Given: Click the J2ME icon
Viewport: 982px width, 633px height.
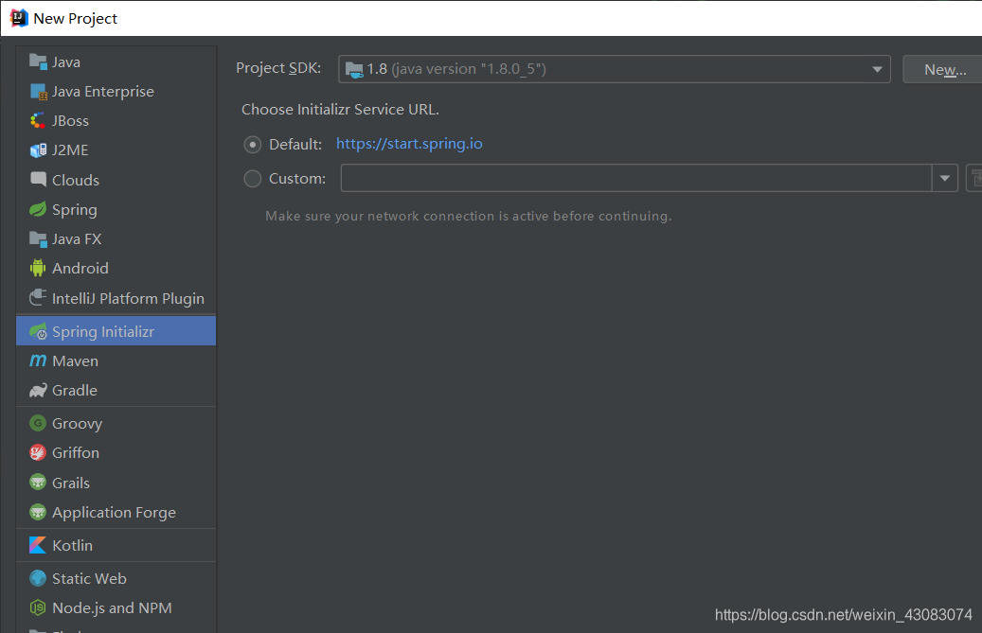Looking at the screenshot, I should 38,150.
